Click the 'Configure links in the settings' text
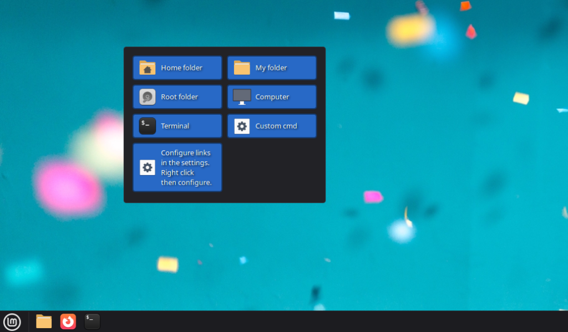The width and height of the screenshot is (568, 332). tap(186, 167)
